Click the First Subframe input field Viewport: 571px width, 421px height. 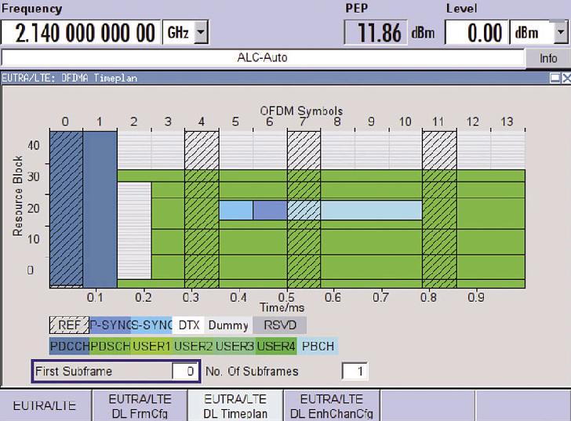coord(185,372)
